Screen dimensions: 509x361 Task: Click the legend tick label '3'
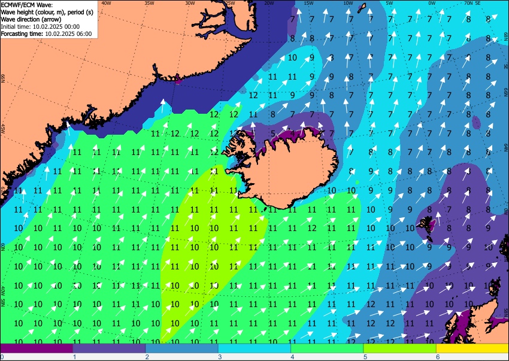click(220, 357)
